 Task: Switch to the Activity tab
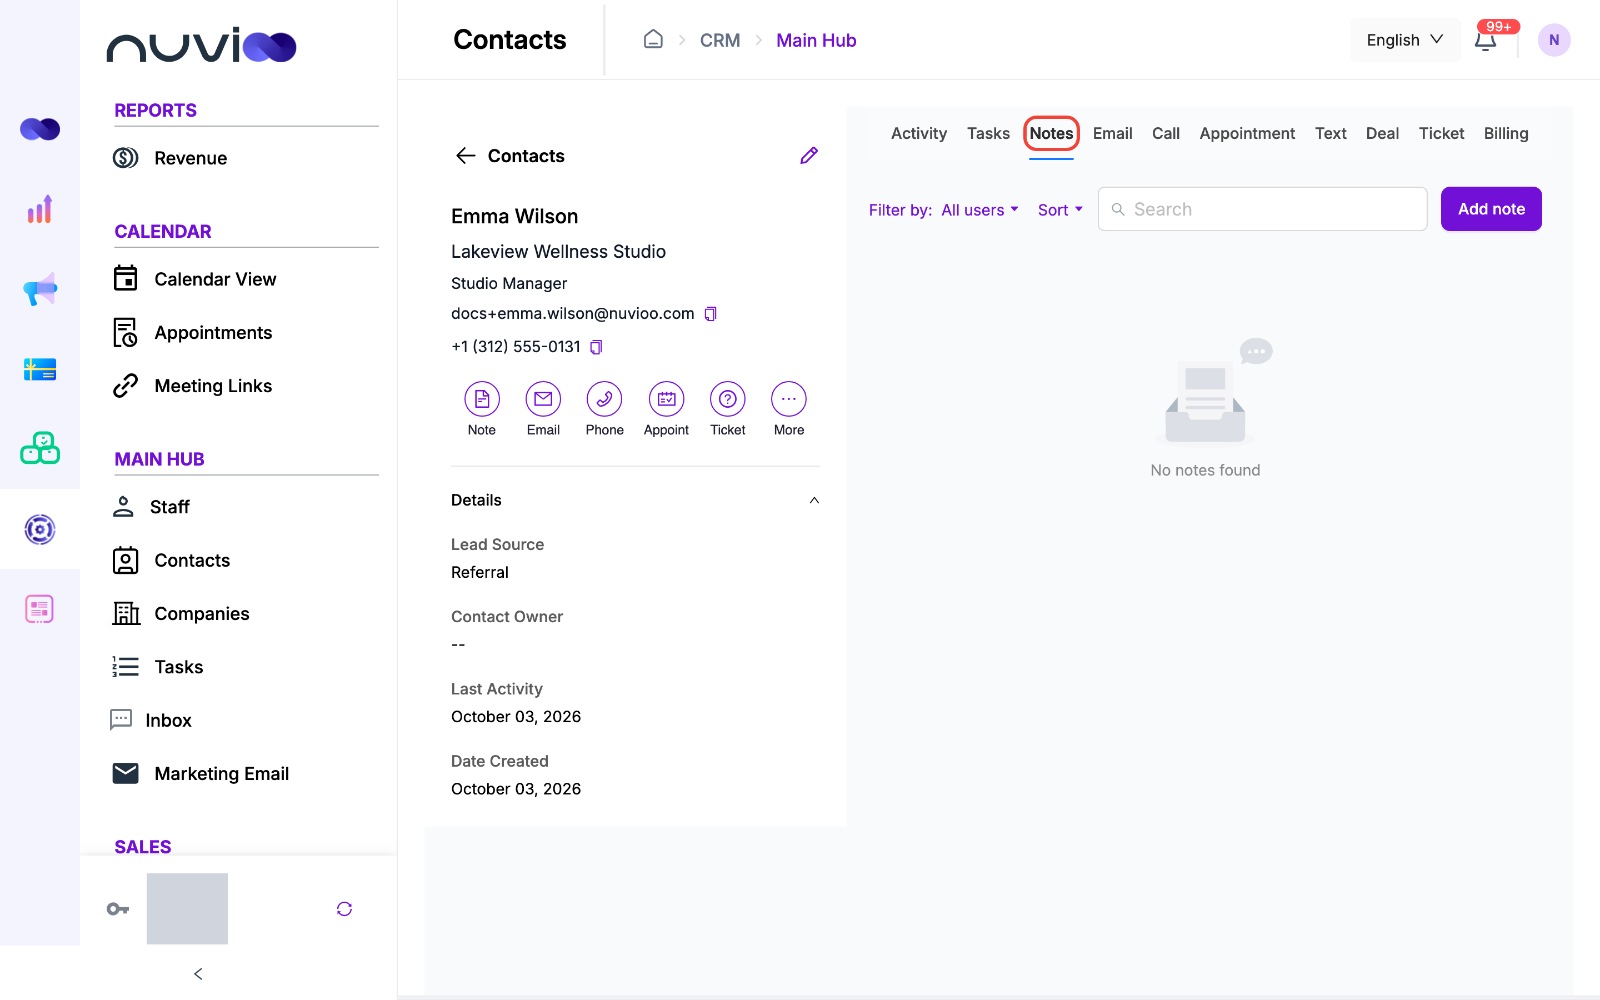pos(918,133)
